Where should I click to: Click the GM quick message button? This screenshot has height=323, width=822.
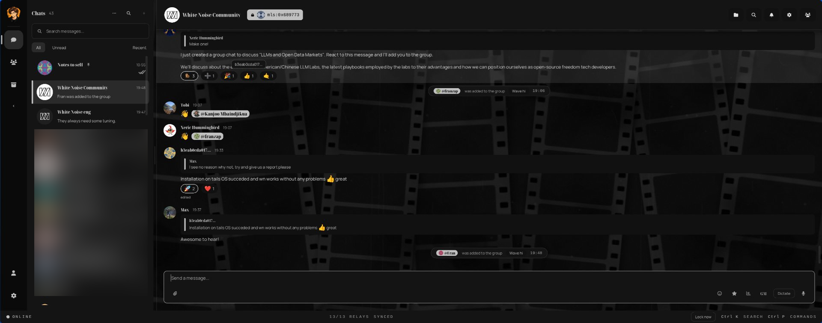point(763,293)
